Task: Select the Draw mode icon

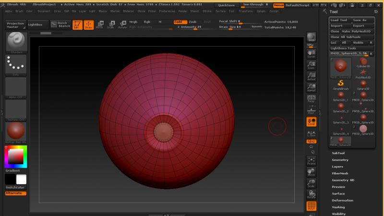Action: (x=88, y=24)
